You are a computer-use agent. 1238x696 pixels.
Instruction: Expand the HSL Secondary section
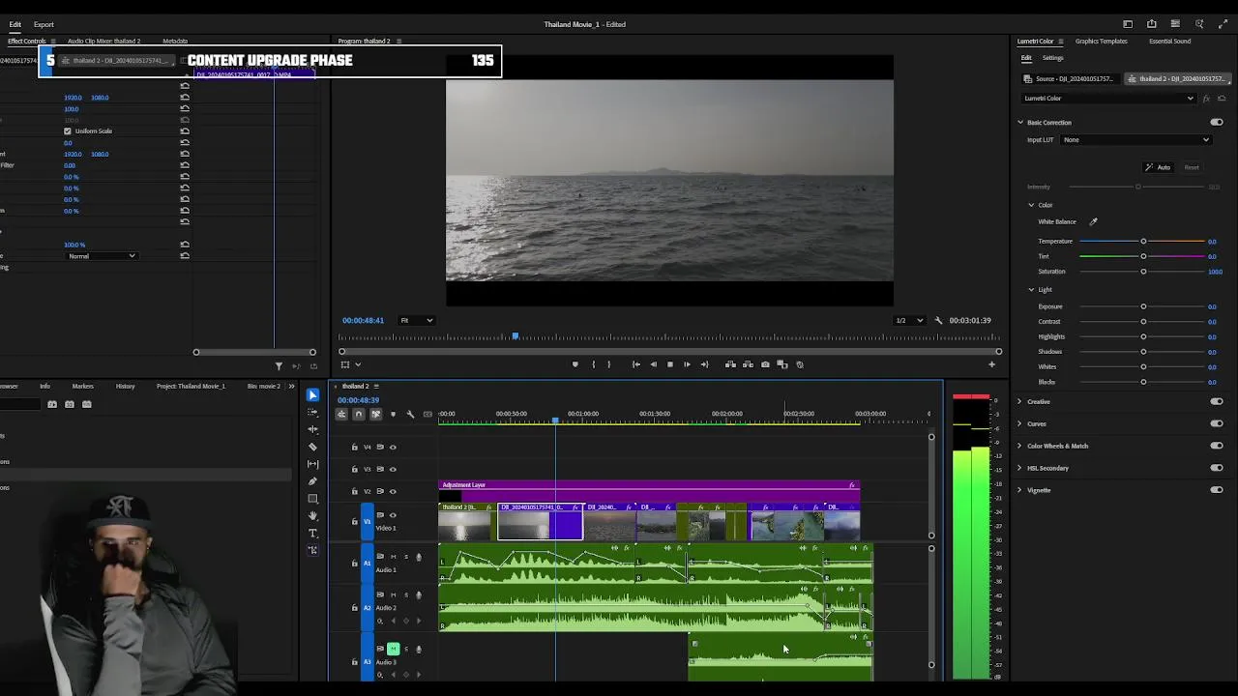pyautogui.click(x=1019, y=468)
